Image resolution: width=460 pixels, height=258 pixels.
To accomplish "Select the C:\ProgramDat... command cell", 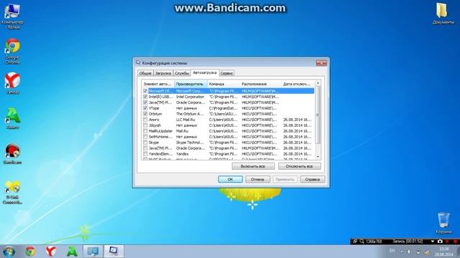I will (224, 108).
